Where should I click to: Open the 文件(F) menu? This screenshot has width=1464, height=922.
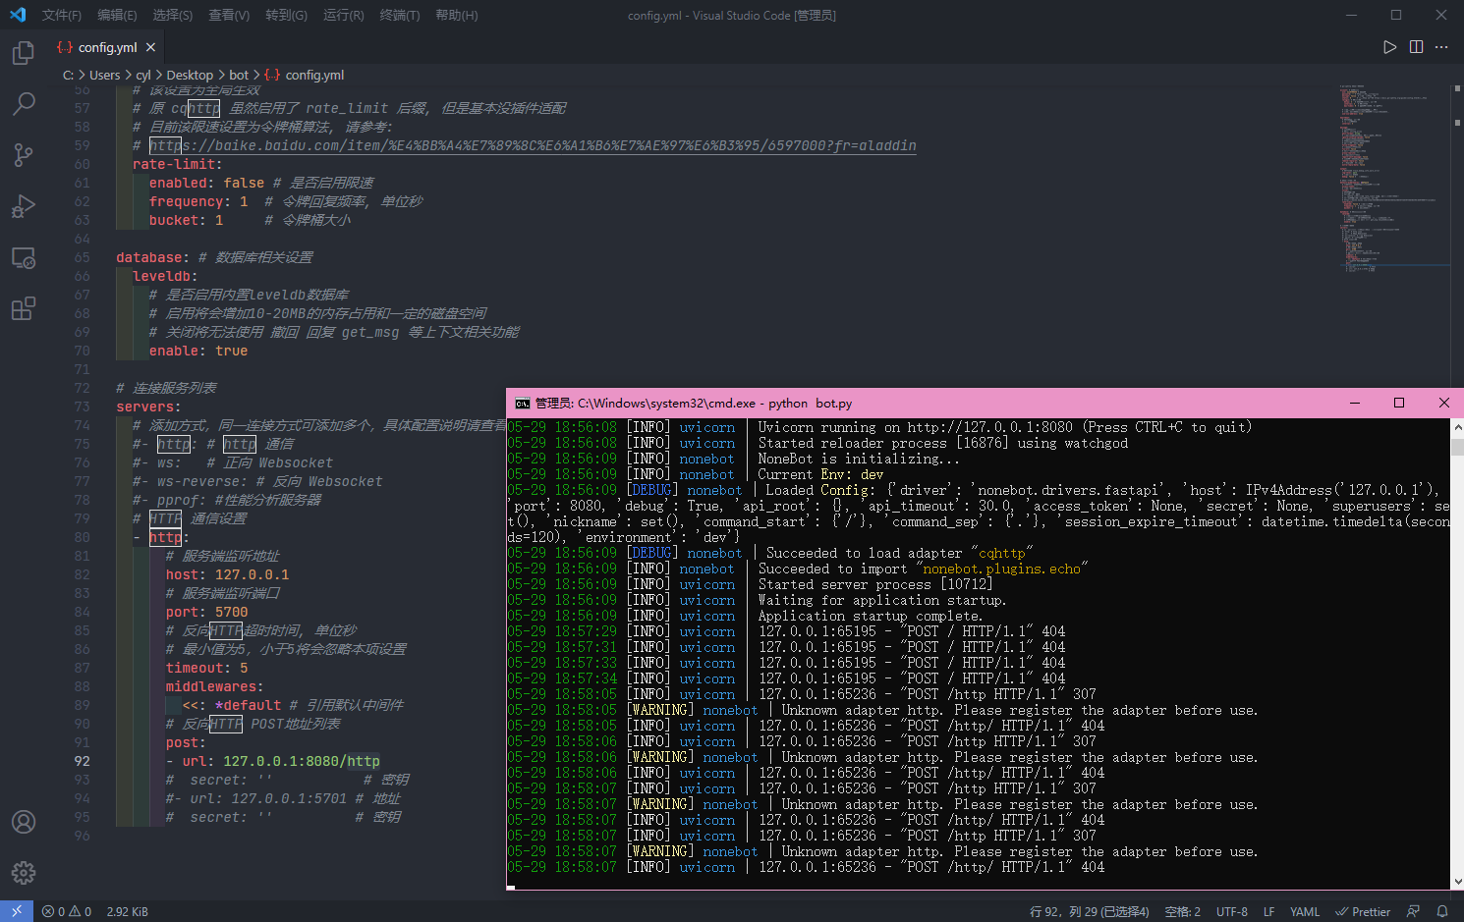(62, 15)
